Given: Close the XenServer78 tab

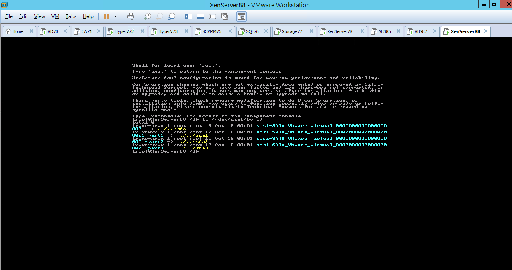Looking at the screenshot, I should 362,31.
